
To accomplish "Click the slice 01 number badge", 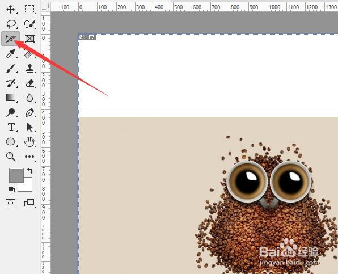I will [82, 37].
